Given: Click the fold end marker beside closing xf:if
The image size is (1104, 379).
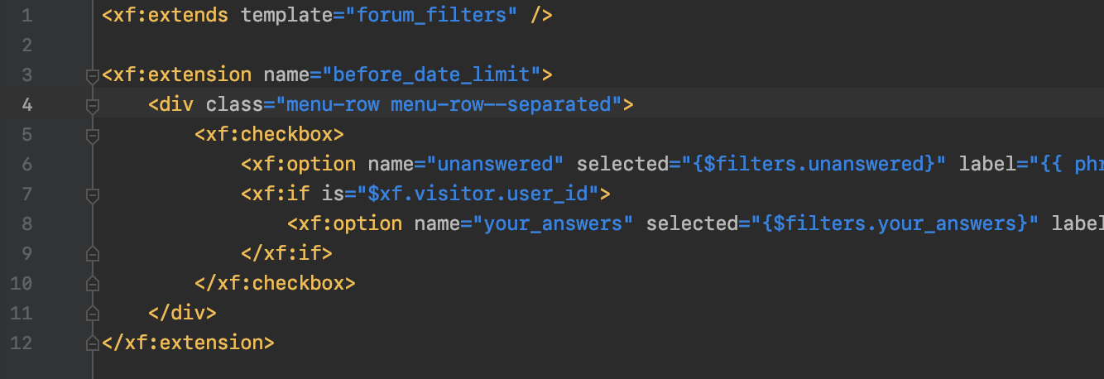Looking at the screenshot, I should point(92,253).
